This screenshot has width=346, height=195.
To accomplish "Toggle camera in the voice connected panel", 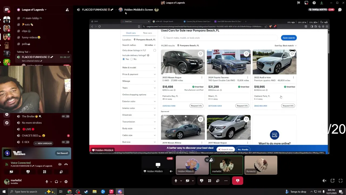I will [x=11, y=172].
